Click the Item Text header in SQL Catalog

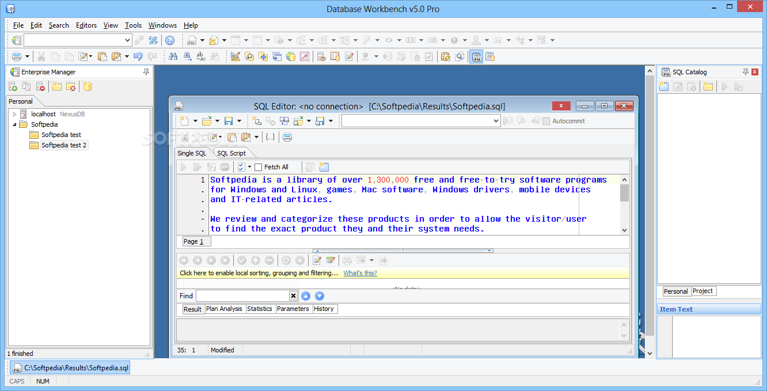(x=709, y=309)
